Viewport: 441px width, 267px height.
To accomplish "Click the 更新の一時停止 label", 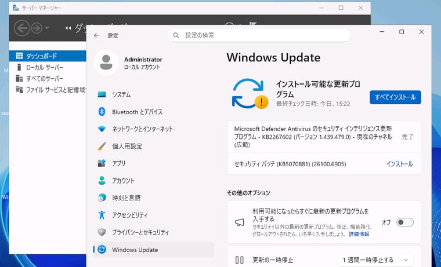I will pos(273,260).
